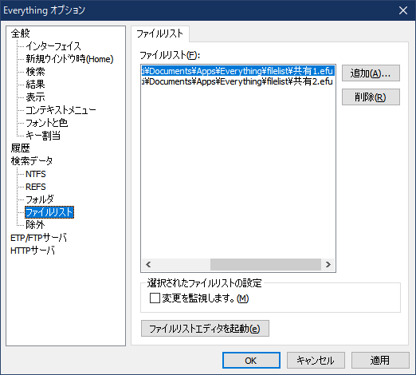Click the horizontal scrollbar right arrow
This screenshot has width=416, height=375.
(328, 264)
